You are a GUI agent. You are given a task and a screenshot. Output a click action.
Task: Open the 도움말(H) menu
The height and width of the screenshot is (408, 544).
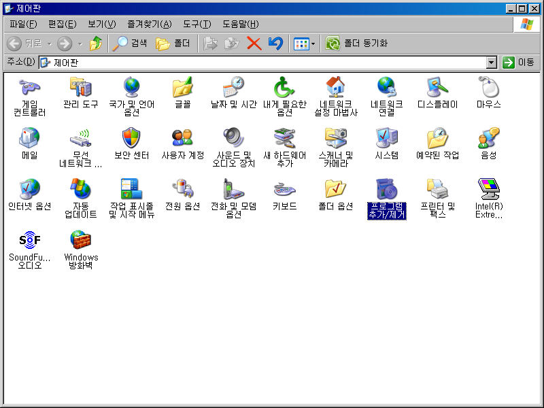coord(241,24)
